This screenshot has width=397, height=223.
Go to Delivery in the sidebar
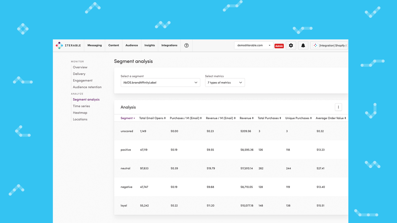(x=79, y=74)
